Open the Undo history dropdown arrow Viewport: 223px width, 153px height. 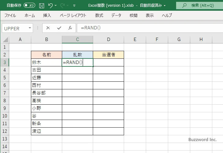click(56, 6)
